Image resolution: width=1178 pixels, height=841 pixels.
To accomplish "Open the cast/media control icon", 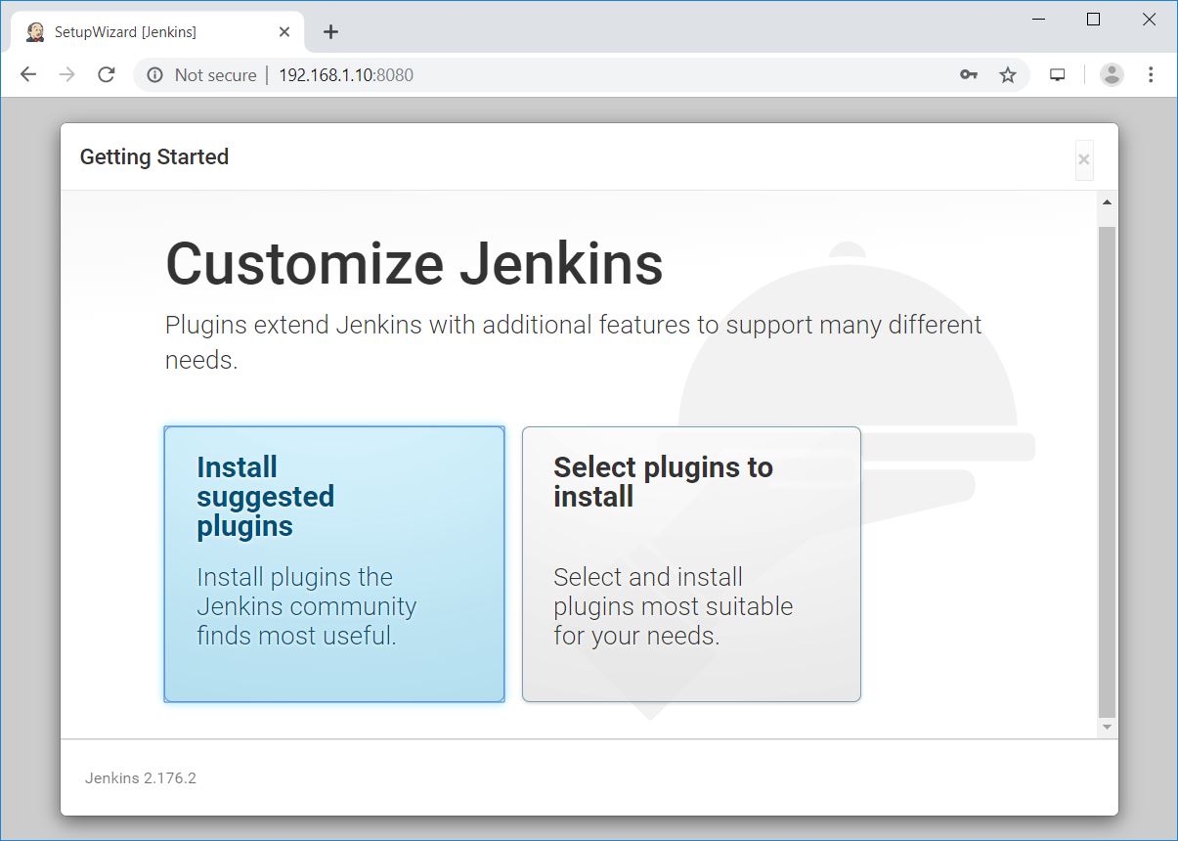I will [1057, 74].
